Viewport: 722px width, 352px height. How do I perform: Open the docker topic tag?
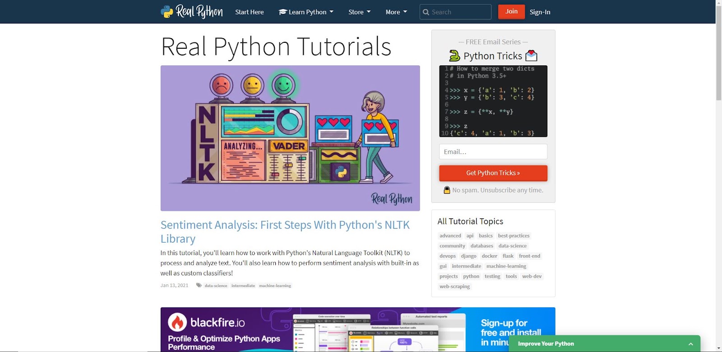click(x=489, y=256)
